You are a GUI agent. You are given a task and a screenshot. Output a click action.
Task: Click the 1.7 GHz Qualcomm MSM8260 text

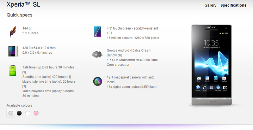(x=132, y=62)
